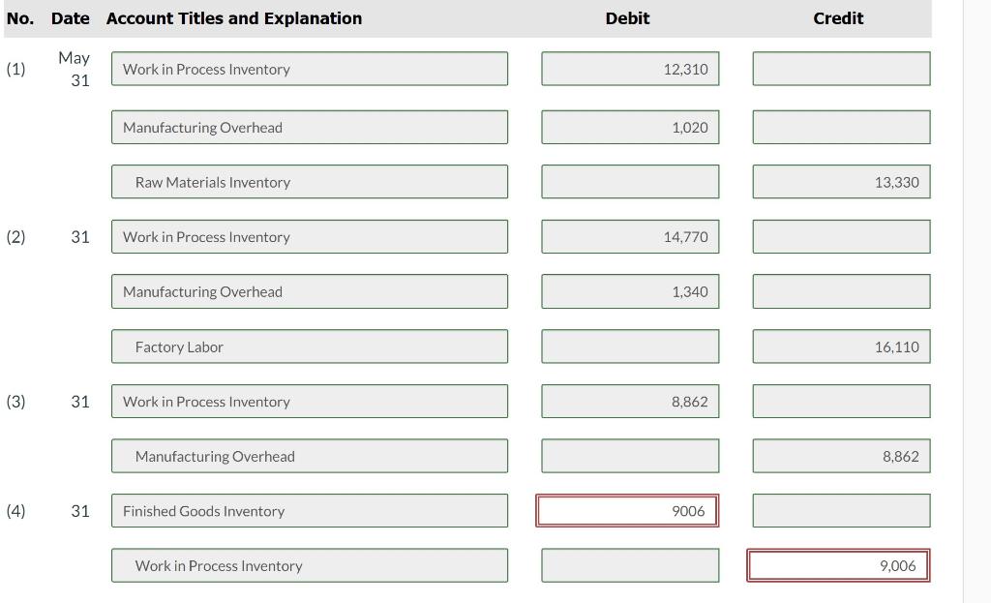Click the Work in Process Inventory field in entry 4

click(x=312, y=565)
